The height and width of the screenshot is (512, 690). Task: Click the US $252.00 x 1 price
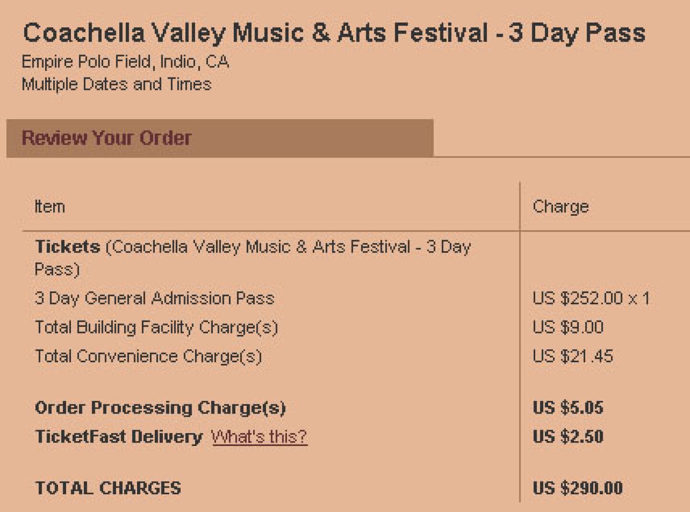click(591, 299)
